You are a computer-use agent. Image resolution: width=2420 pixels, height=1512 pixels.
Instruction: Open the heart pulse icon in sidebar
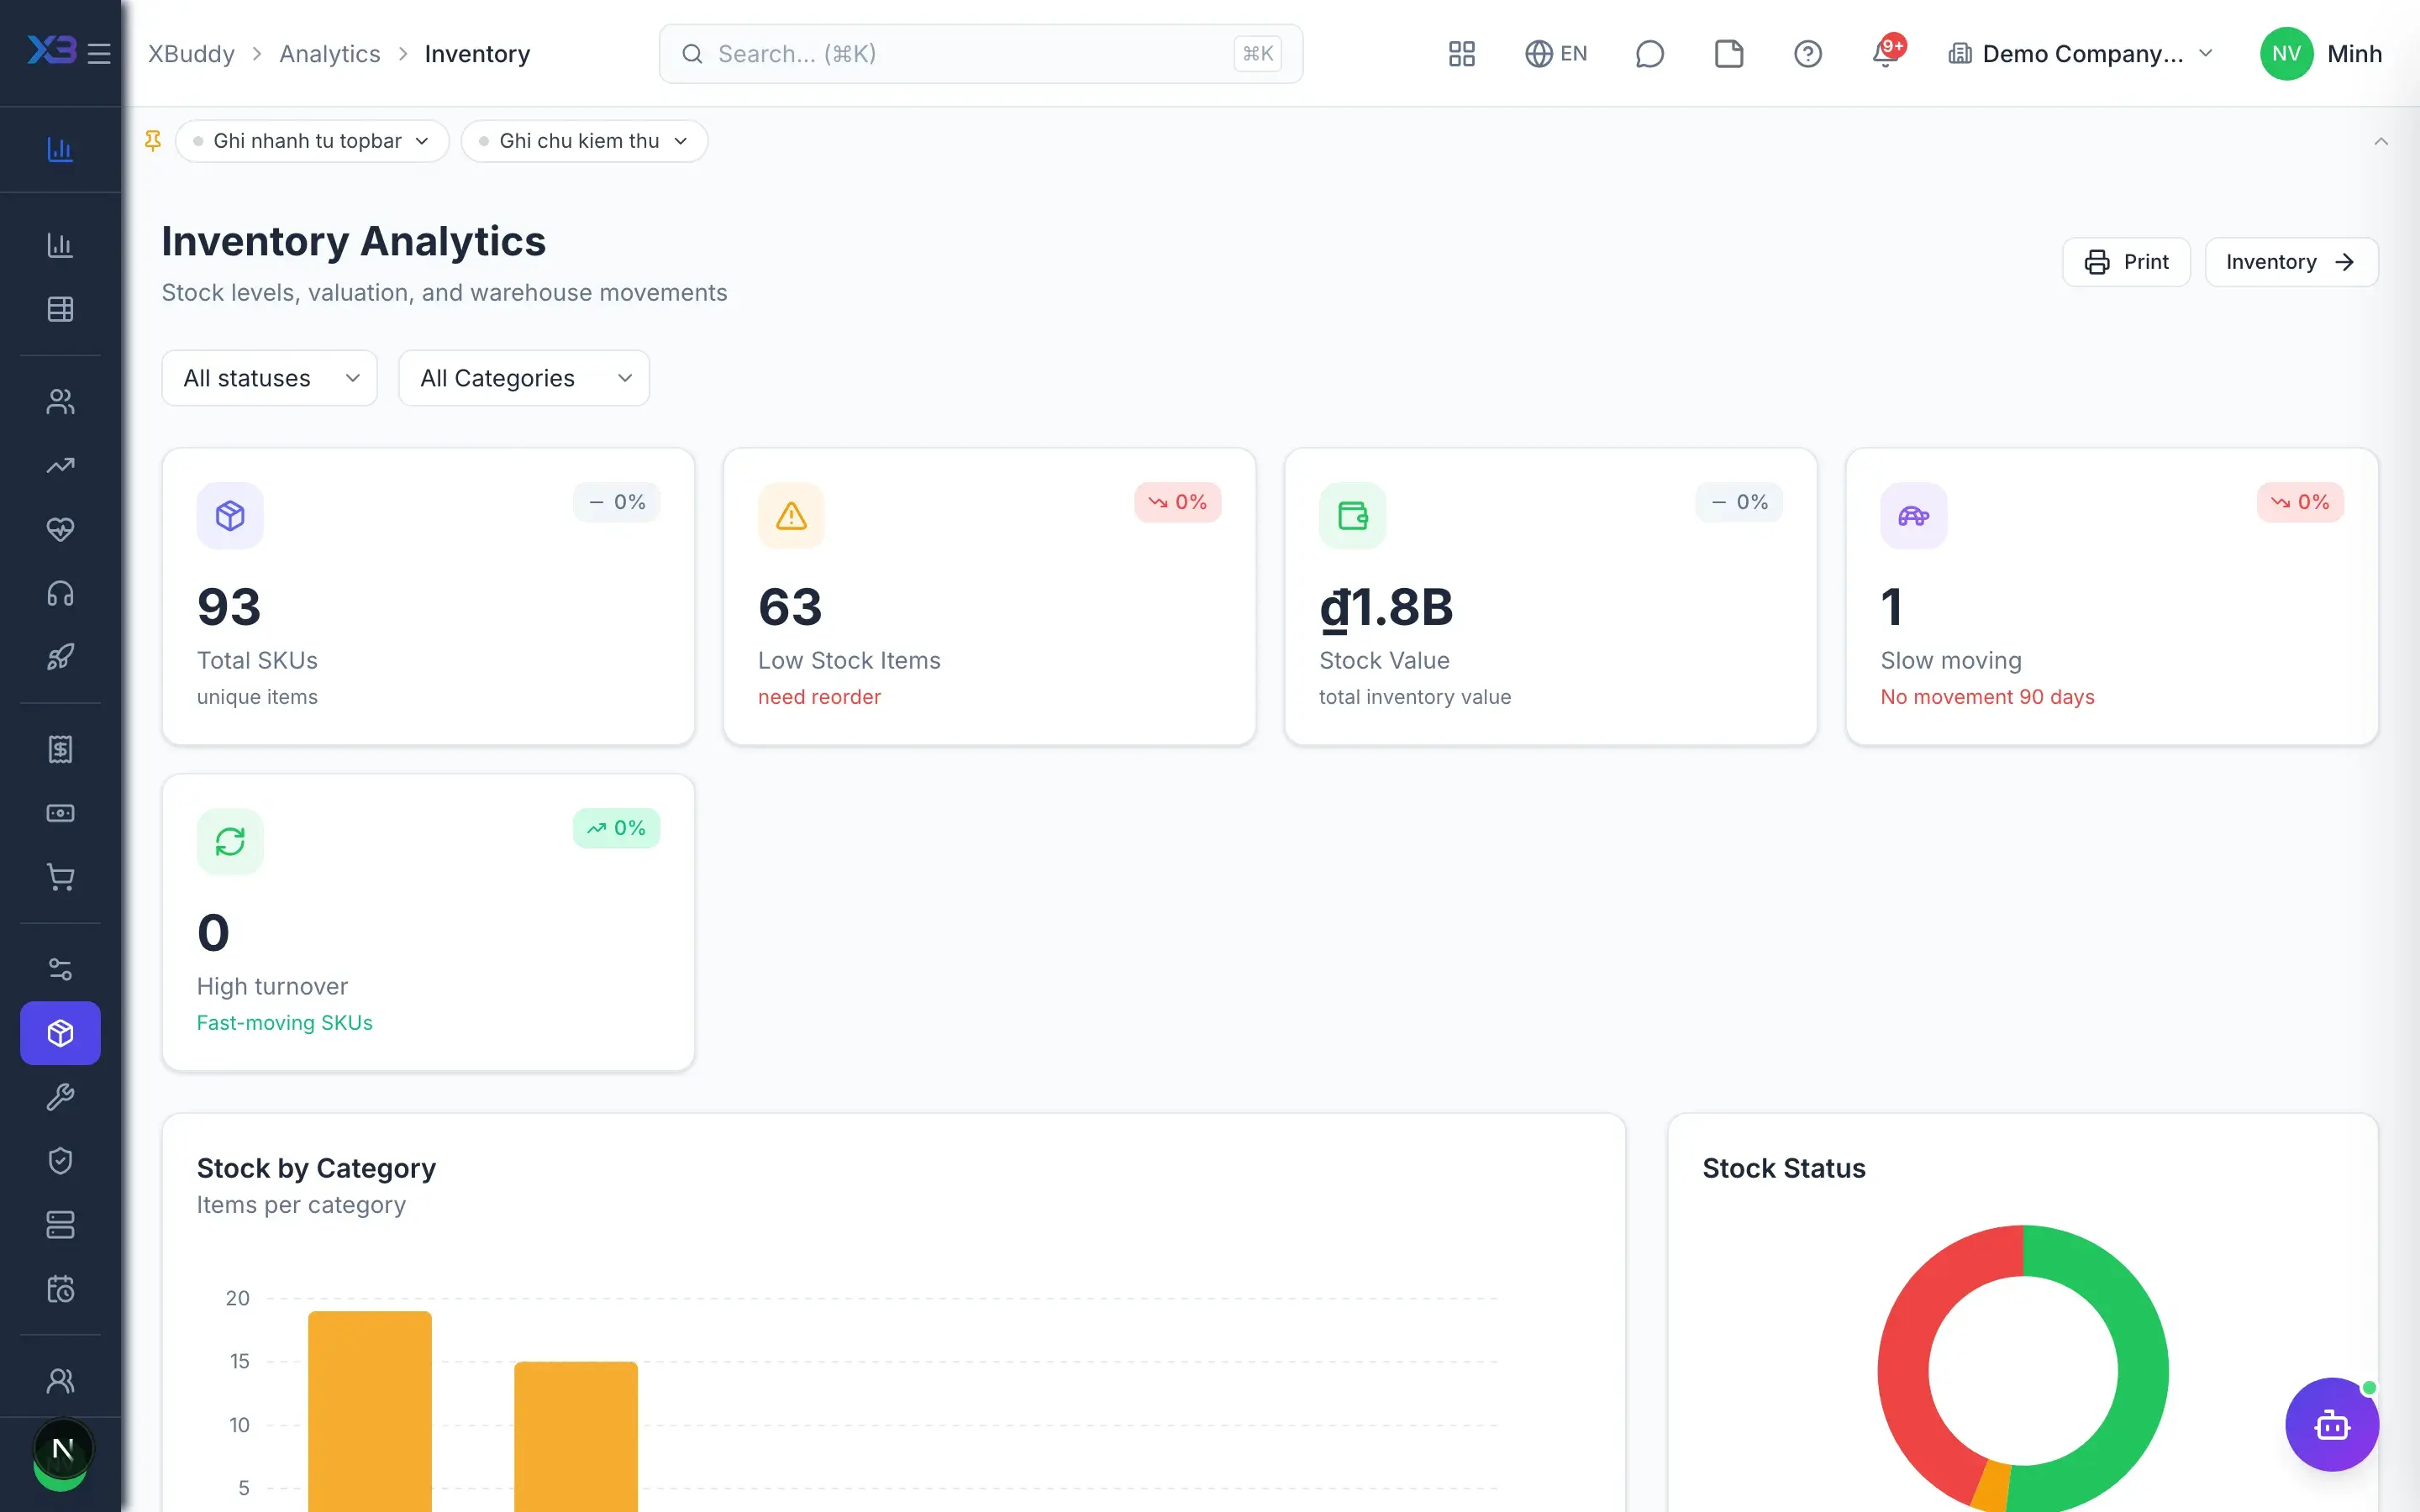60,529
